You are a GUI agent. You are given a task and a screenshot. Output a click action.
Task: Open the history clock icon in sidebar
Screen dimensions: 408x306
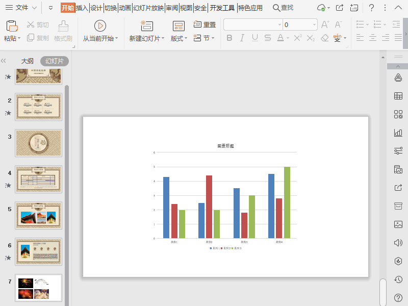398,279
